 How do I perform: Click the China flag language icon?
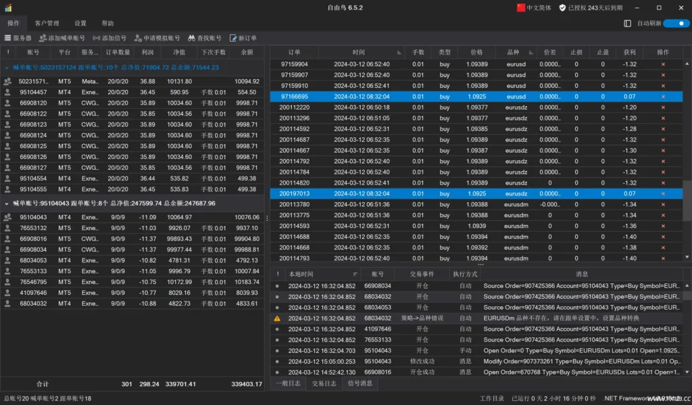click(521, 7)
